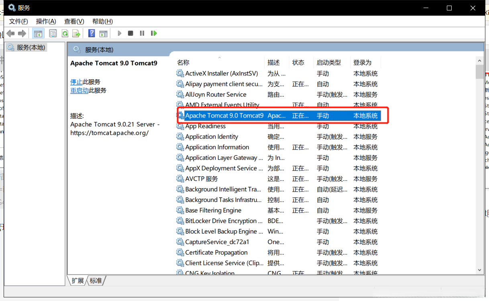Image resolution: width=489 pixels, height=301 pixels.
Task: Open the 查看(V) menu
Action: (x=74, y=21)
